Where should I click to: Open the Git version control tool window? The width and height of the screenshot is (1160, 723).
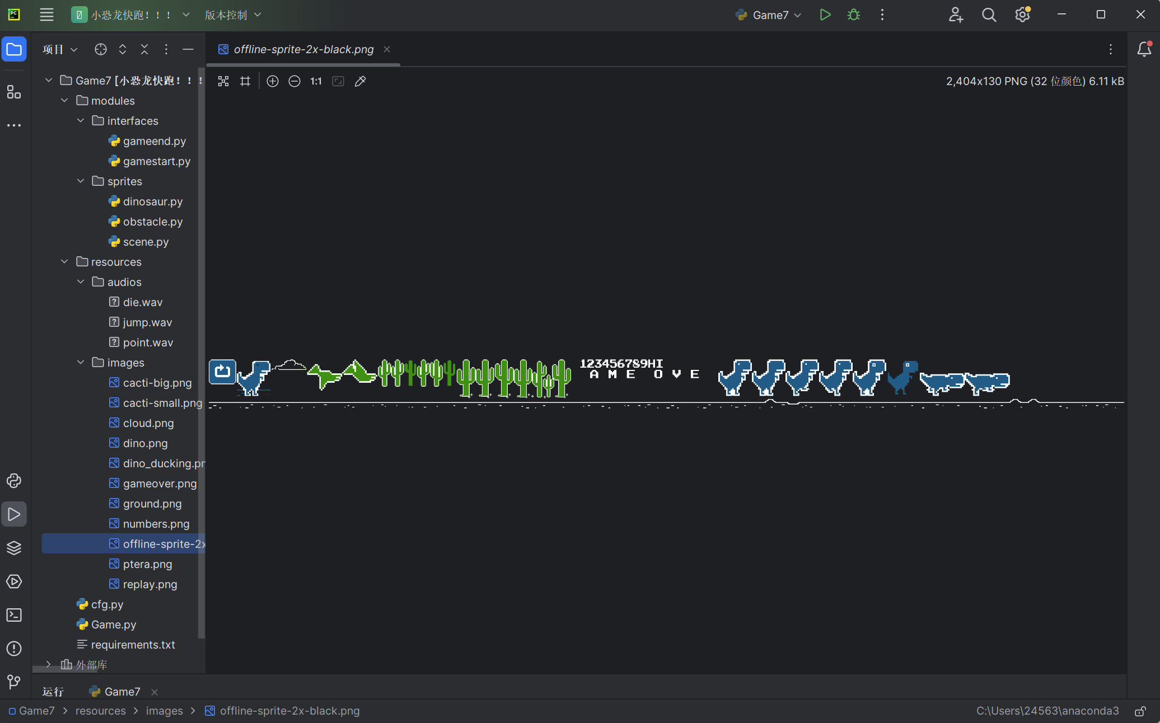(14, 682)
